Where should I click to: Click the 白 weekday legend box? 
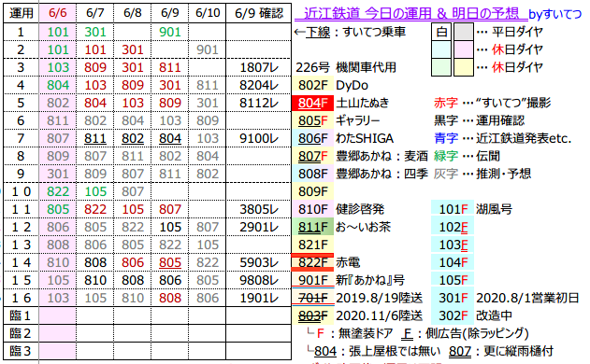441,32
